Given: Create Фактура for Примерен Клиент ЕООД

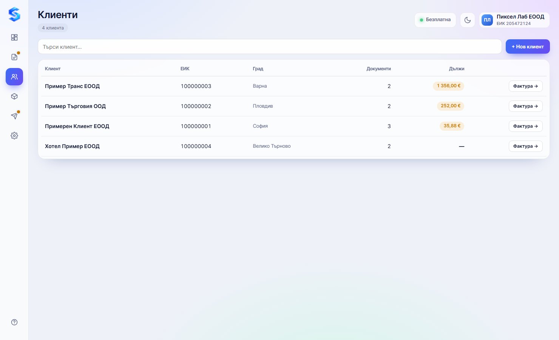Looking at the screenshot, I should [x=525, y=126].
